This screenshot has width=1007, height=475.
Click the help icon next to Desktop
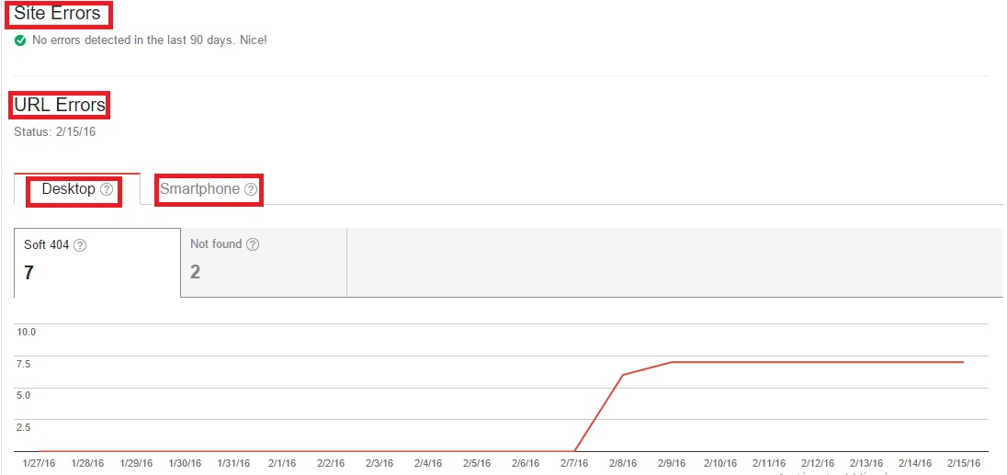(x=107, y=189)
